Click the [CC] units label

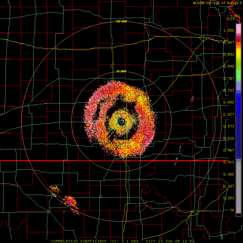[x=230, y=19]
